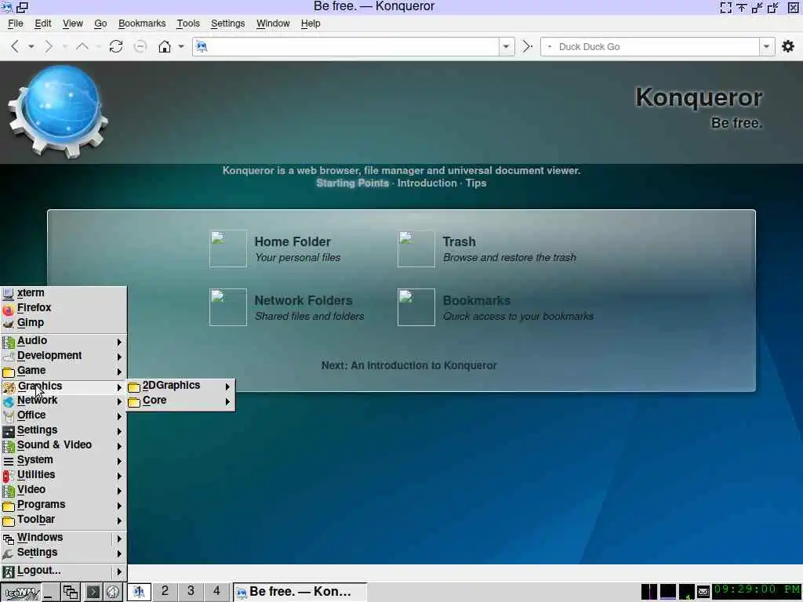Screen dimensions: 803x602
Task: Open the Settings submenu below Office
Action: (x=64, y=430)
